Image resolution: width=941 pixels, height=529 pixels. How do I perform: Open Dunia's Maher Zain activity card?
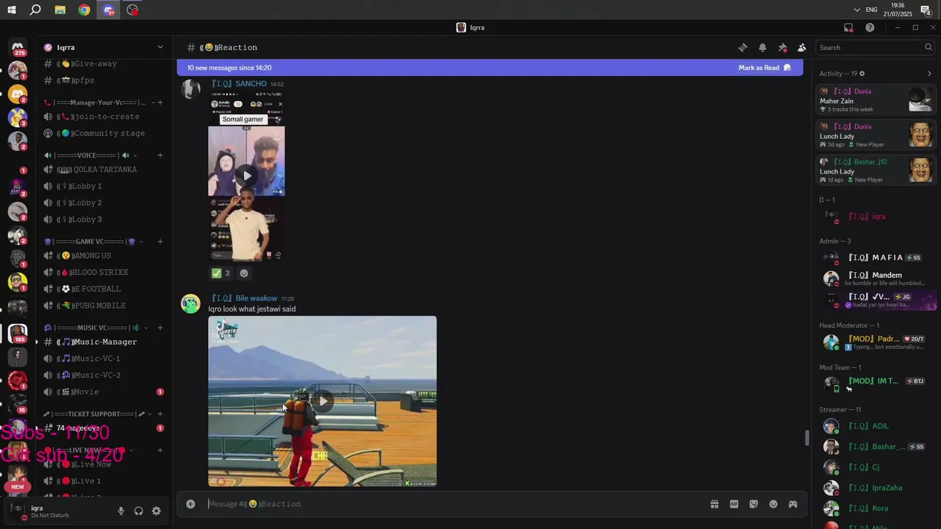(x=876, y=100)
